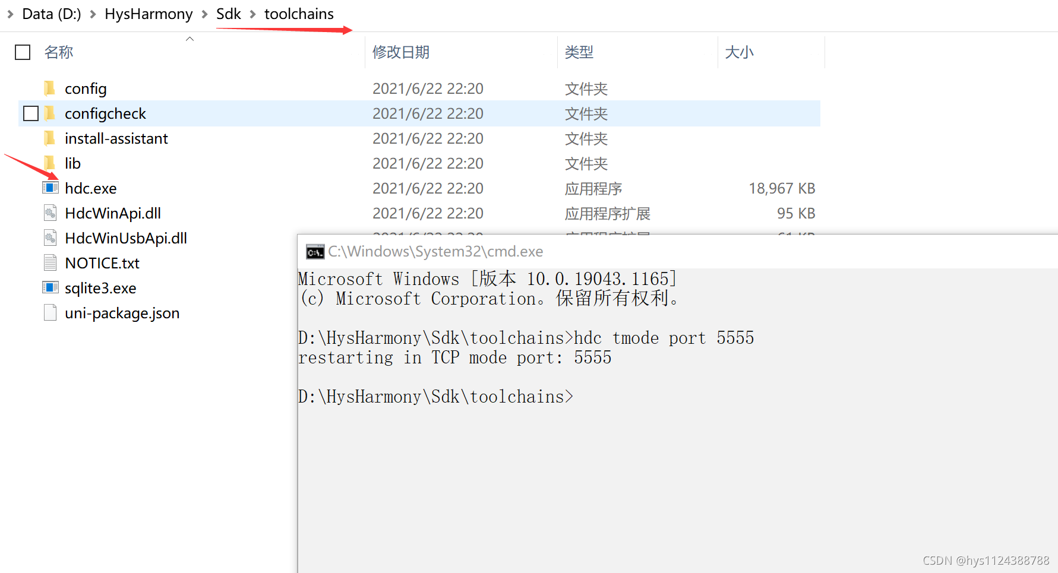1058x573 pixels.
Task: Select the HdcWinApi.dll file name
Action: 113,213
